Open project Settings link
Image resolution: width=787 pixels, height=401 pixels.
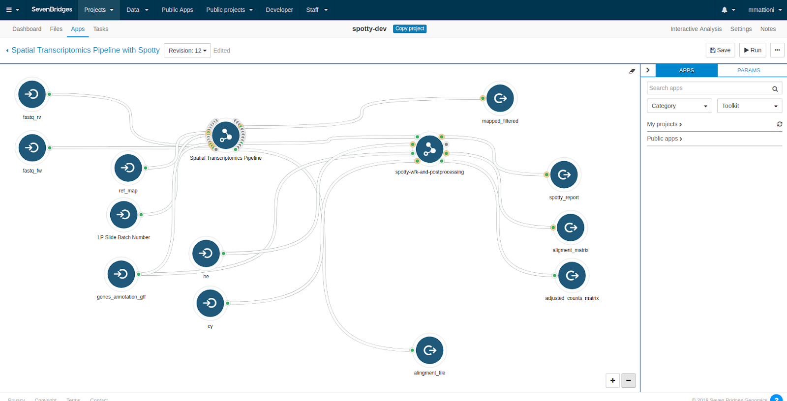click(741, 29)
